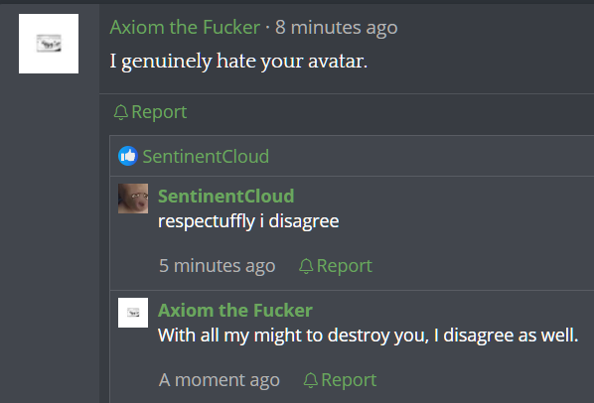Open Axiom the Fucker's large profile avatar
This screenshot has height=403, width=594.
pos(49,44)
